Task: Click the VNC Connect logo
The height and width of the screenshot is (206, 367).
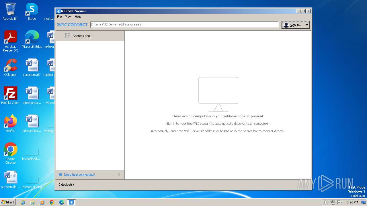Action: (72, 25)
